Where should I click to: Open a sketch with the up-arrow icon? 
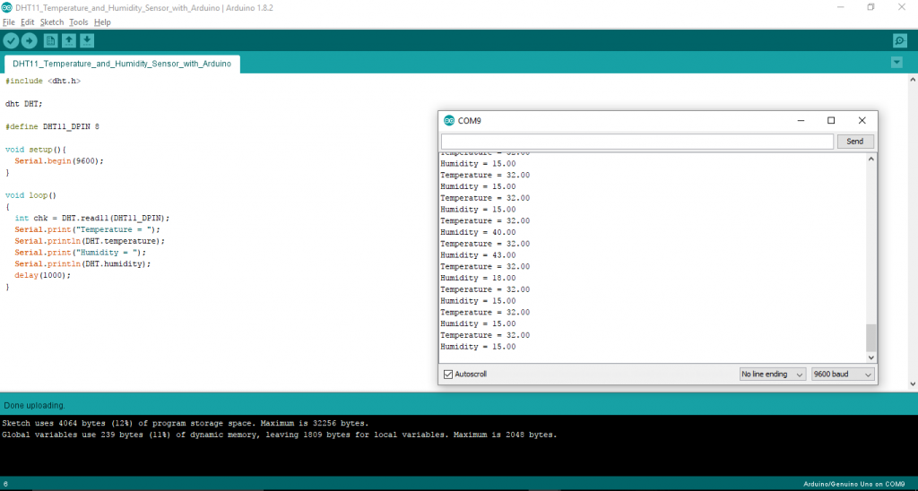click(69, 40)
